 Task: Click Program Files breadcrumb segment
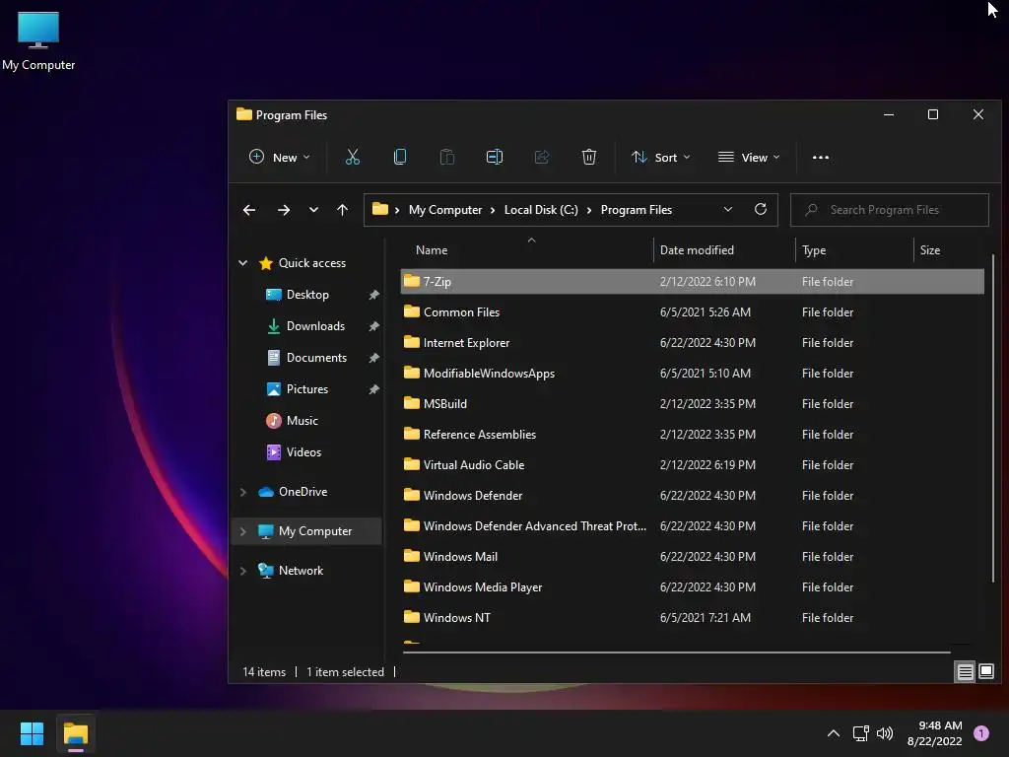tap(636, 210)
